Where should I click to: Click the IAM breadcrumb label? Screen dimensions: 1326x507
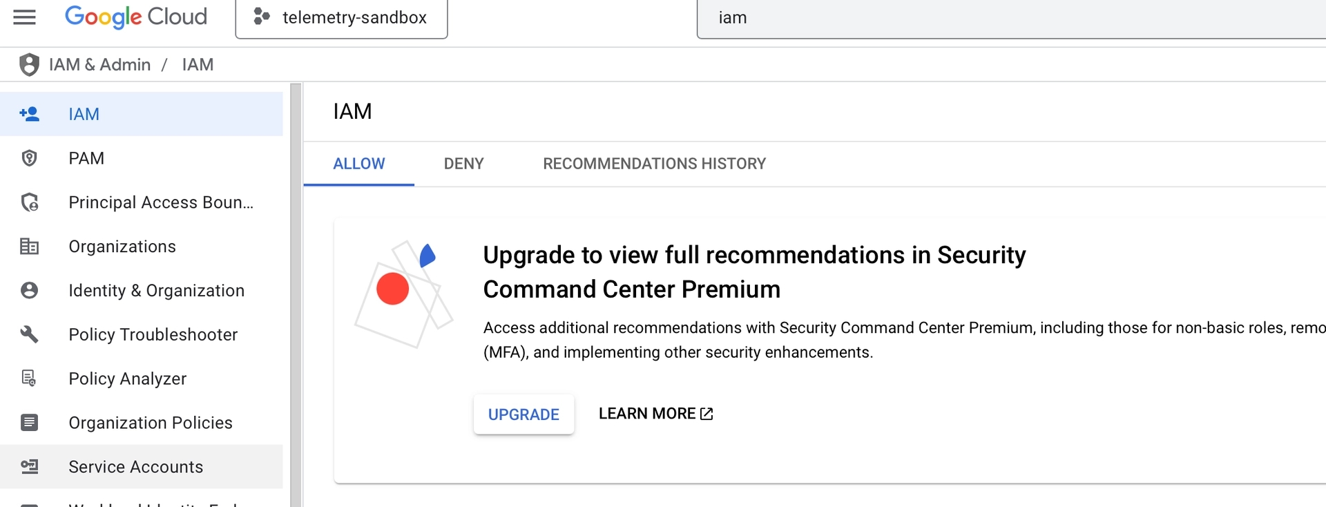(x=198, y=64)
